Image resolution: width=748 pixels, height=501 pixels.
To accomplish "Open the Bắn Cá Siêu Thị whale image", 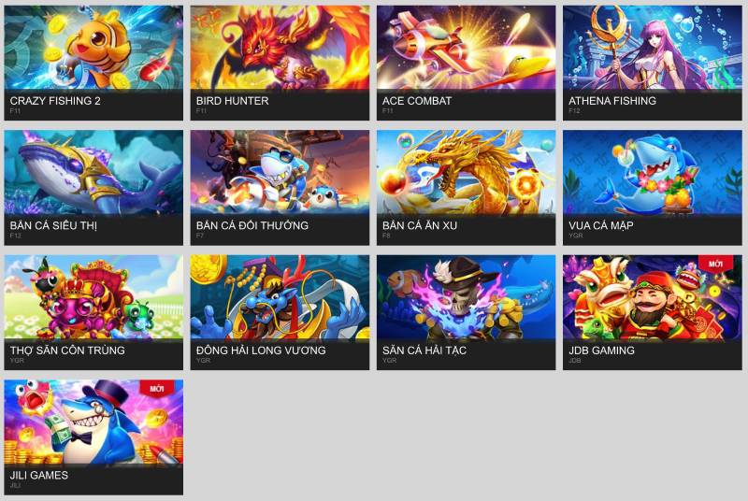I will coord(93,172).
